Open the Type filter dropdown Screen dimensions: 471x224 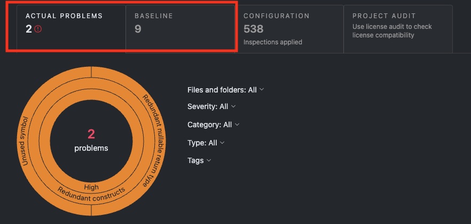tap(206, 143)
